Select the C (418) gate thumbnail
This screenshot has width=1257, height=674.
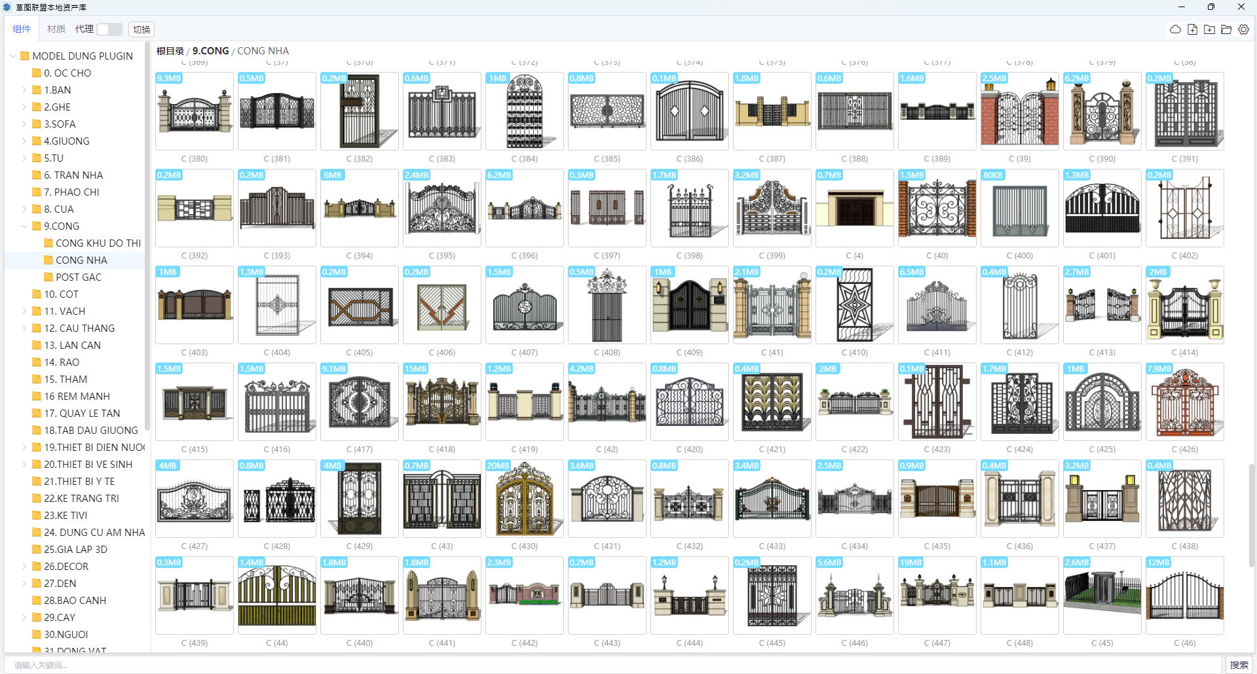[x=442, y=401]
